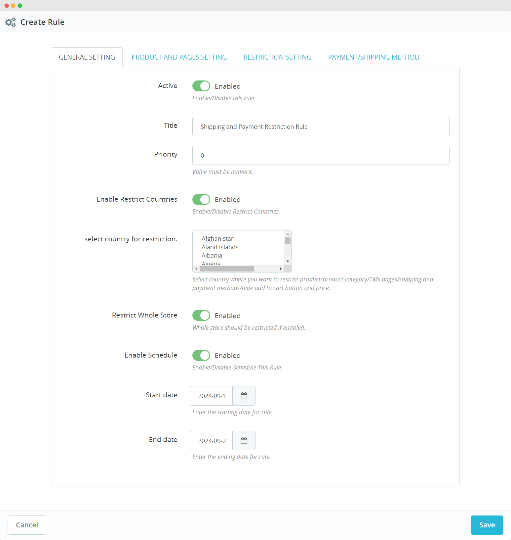Open the End date calendar picker

[x=244, y=440]
